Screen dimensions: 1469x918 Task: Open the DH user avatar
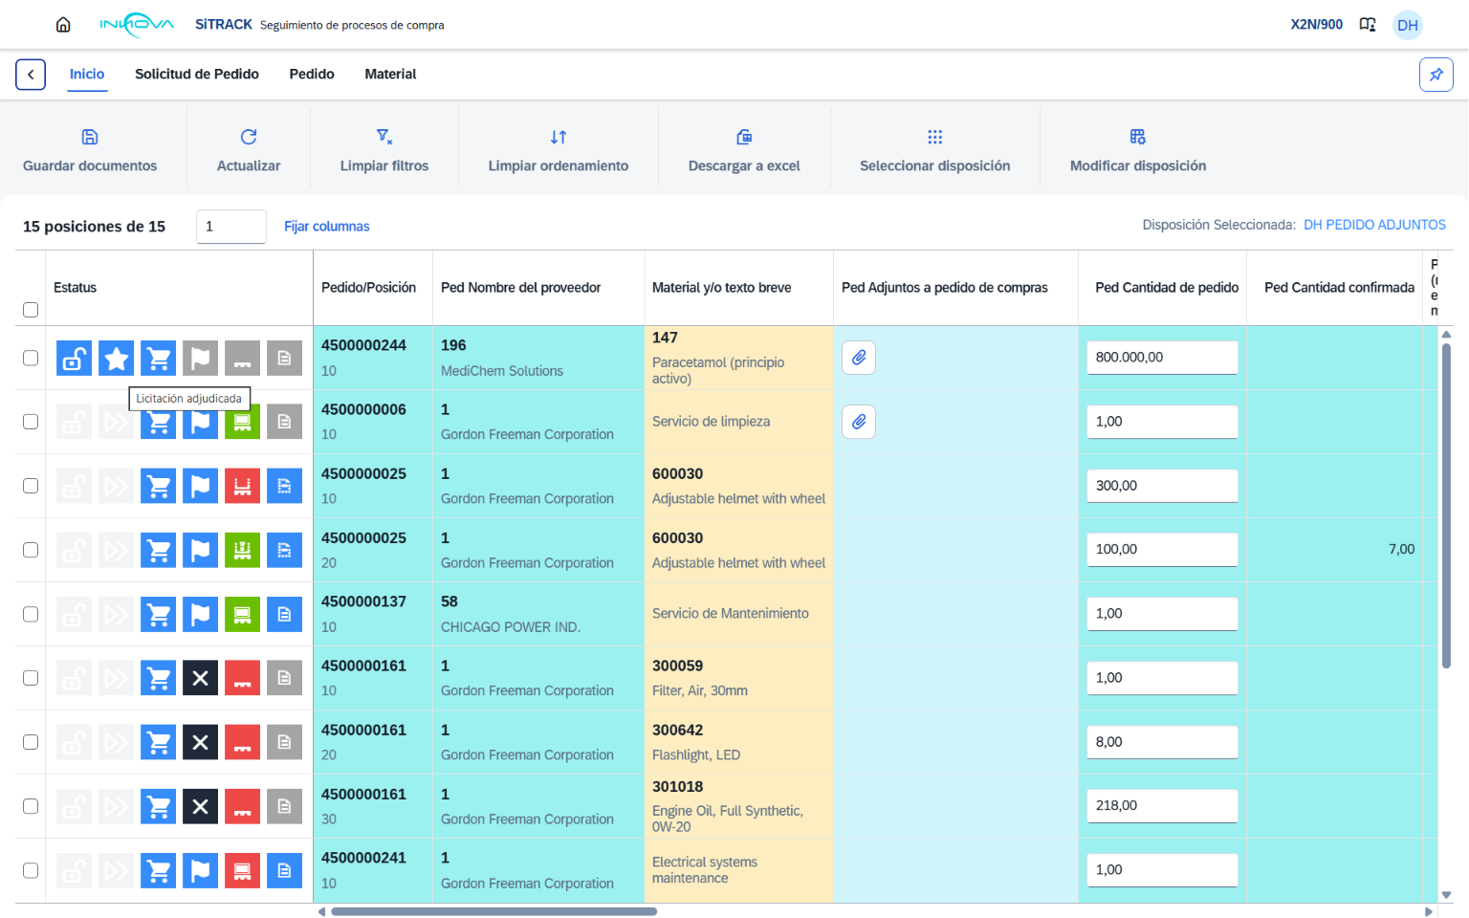pyautogui.click(x=1408, y=25)
